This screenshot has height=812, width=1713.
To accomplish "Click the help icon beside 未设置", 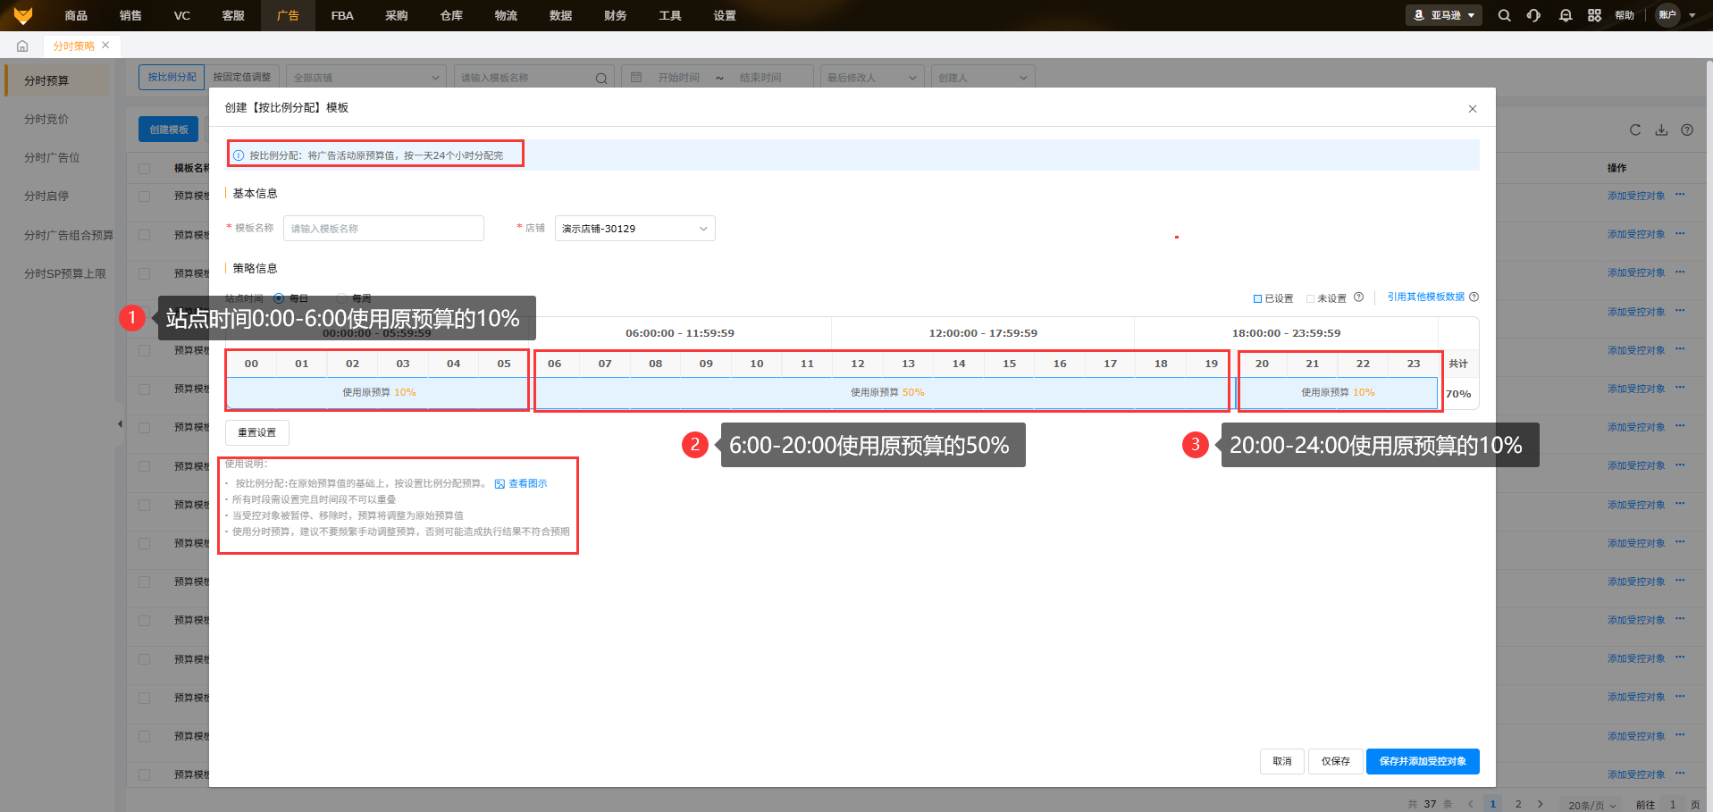I will click(1358, 297).
